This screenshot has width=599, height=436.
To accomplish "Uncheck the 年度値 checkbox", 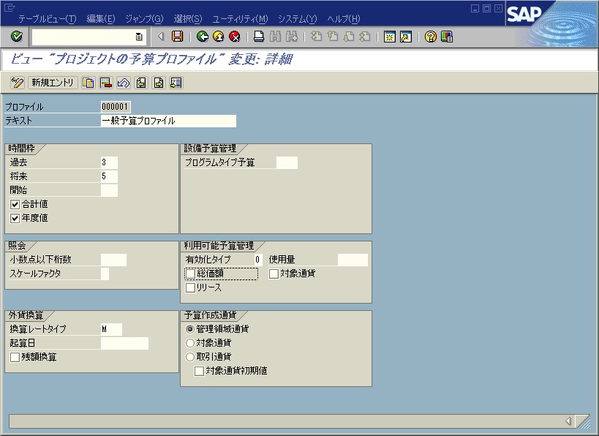I will tap(16, 218).
